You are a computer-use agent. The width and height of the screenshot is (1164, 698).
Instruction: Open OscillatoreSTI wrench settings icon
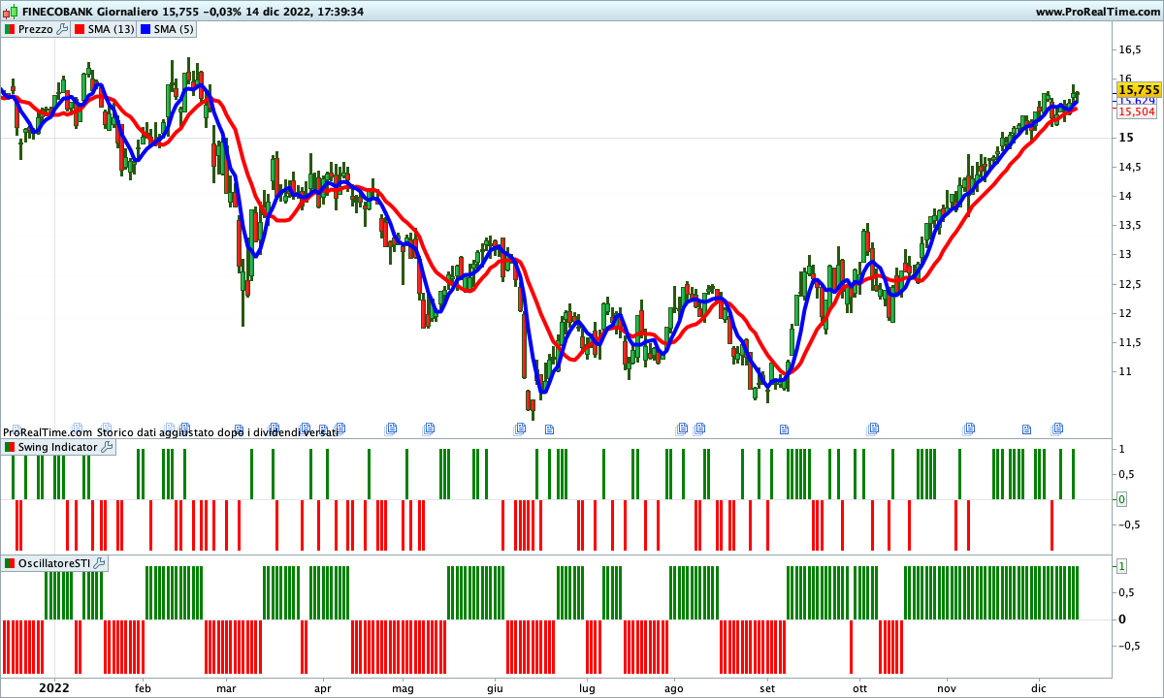[100, 563]
